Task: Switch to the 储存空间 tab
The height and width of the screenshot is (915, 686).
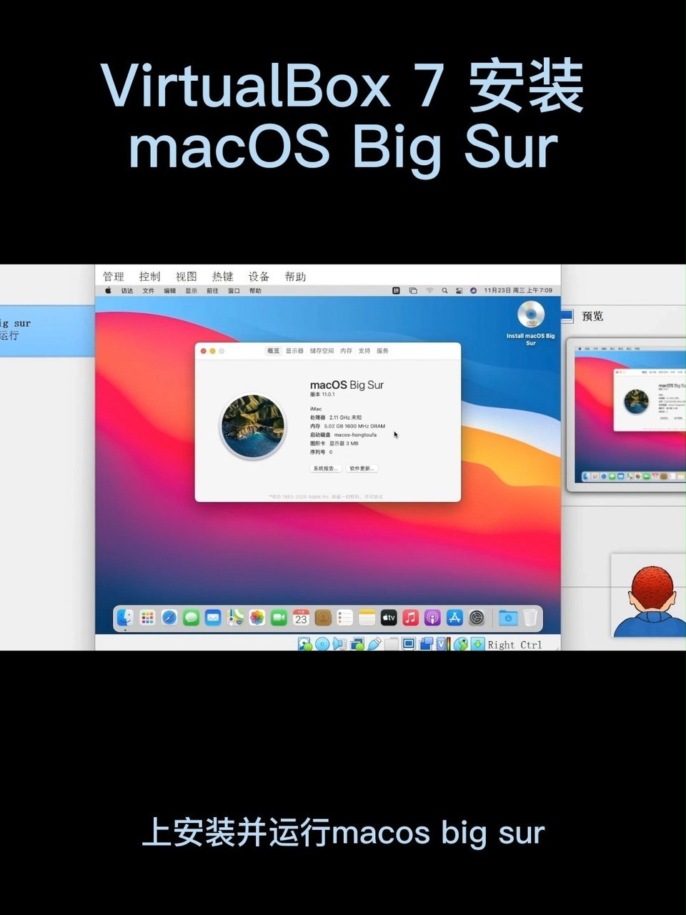Action: pos(322,351)
